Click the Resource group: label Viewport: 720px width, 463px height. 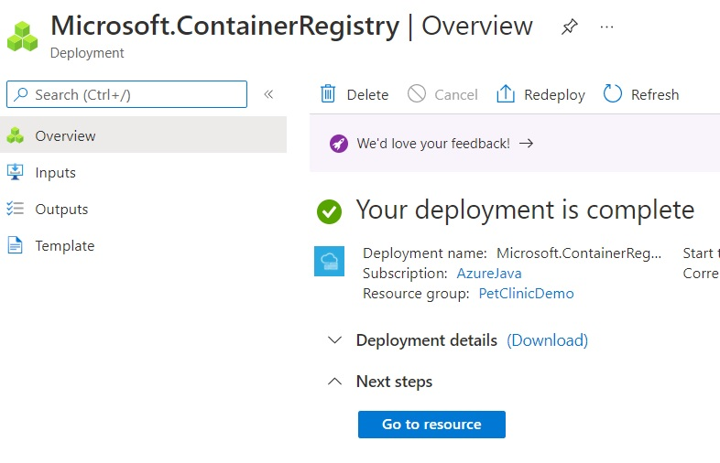pos(416,294)
